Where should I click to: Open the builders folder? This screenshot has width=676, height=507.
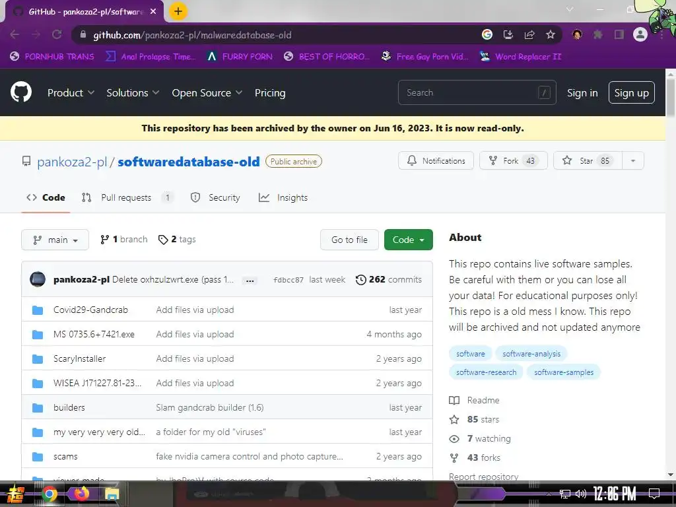coord(69,407)
